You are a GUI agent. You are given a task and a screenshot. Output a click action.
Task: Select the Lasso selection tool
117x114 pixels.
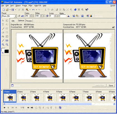(7, 32)
